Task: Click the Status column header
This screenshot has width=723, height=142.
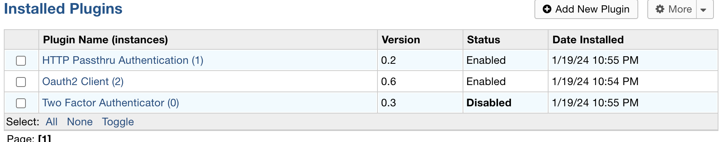Action: click(x=484, y=40)
